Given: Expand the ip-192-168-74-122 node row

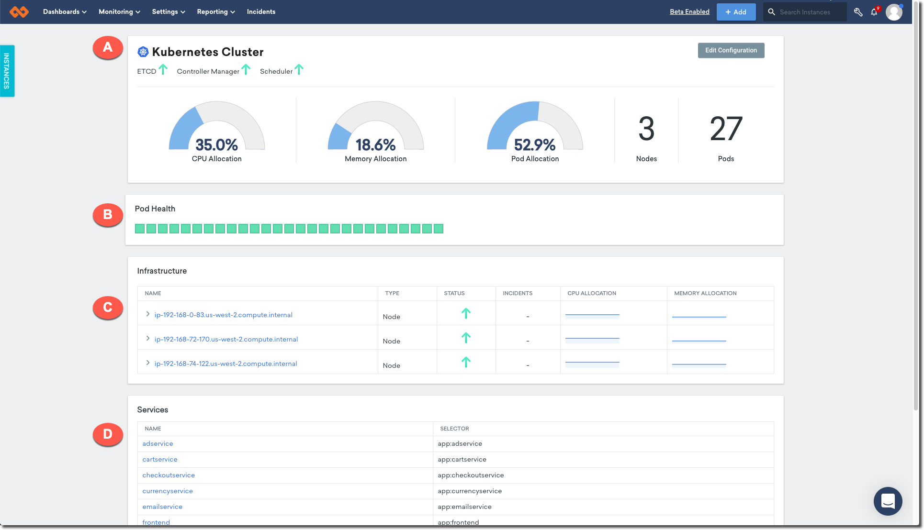Looking at the screenshot, I should point(148,363).
